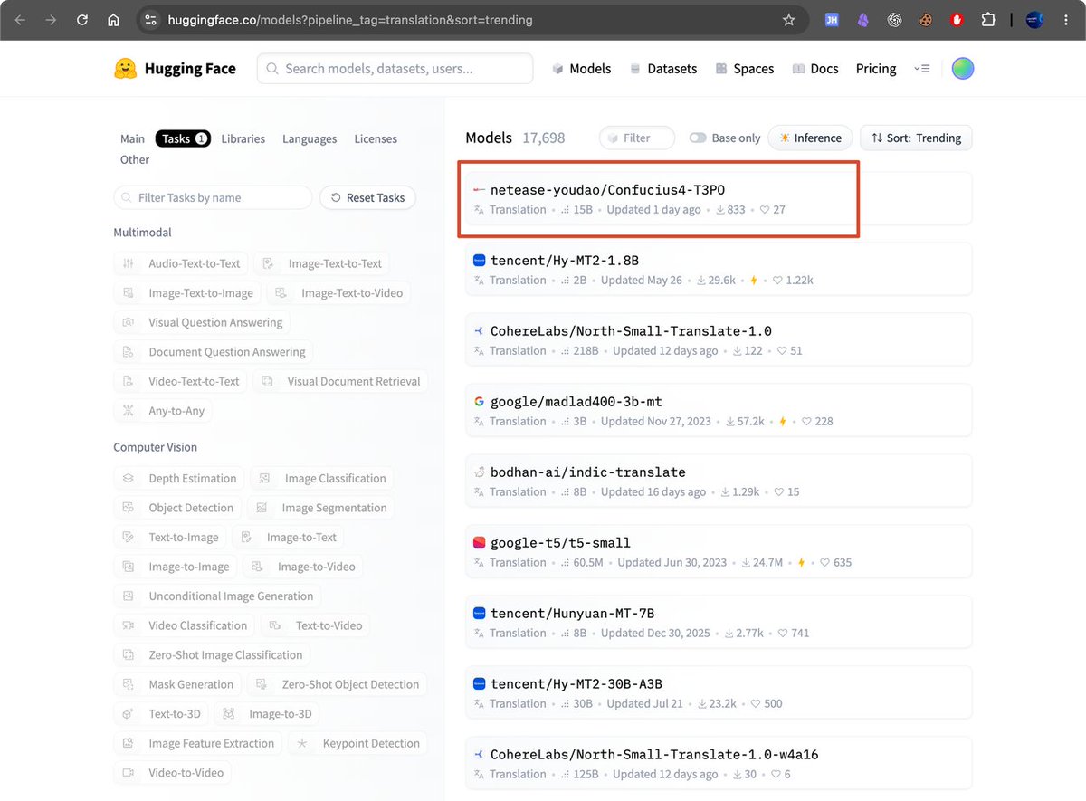1086x801 pixels.
Task: Open the JH browser extension
Action: tap(832, 20)
